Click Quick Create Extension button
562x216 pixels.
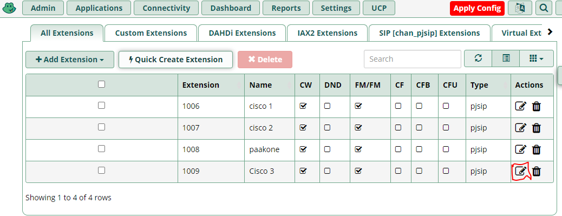(x=175, y=60)
